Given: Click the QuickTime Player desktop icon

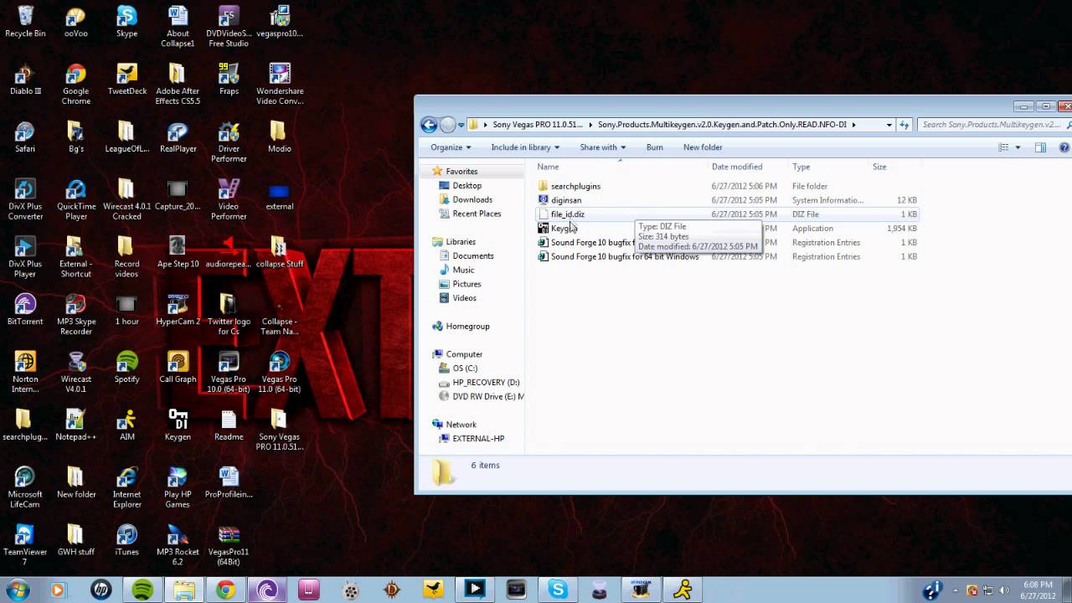Looking at the screenshot, I should 75,200.
